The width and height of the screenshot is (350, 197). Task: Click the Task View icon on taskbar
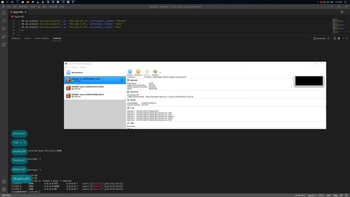pyautogui.click(x=12, y=2)
